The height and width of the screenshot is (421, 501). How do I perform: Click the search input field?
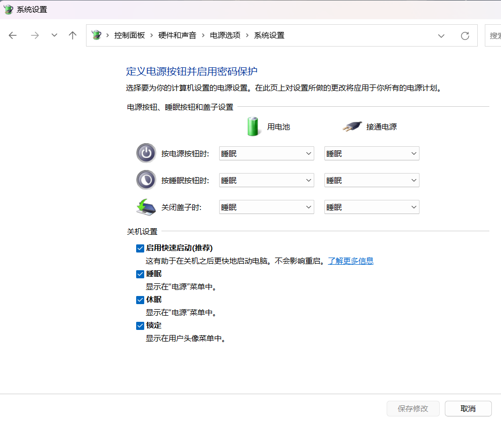493,35
